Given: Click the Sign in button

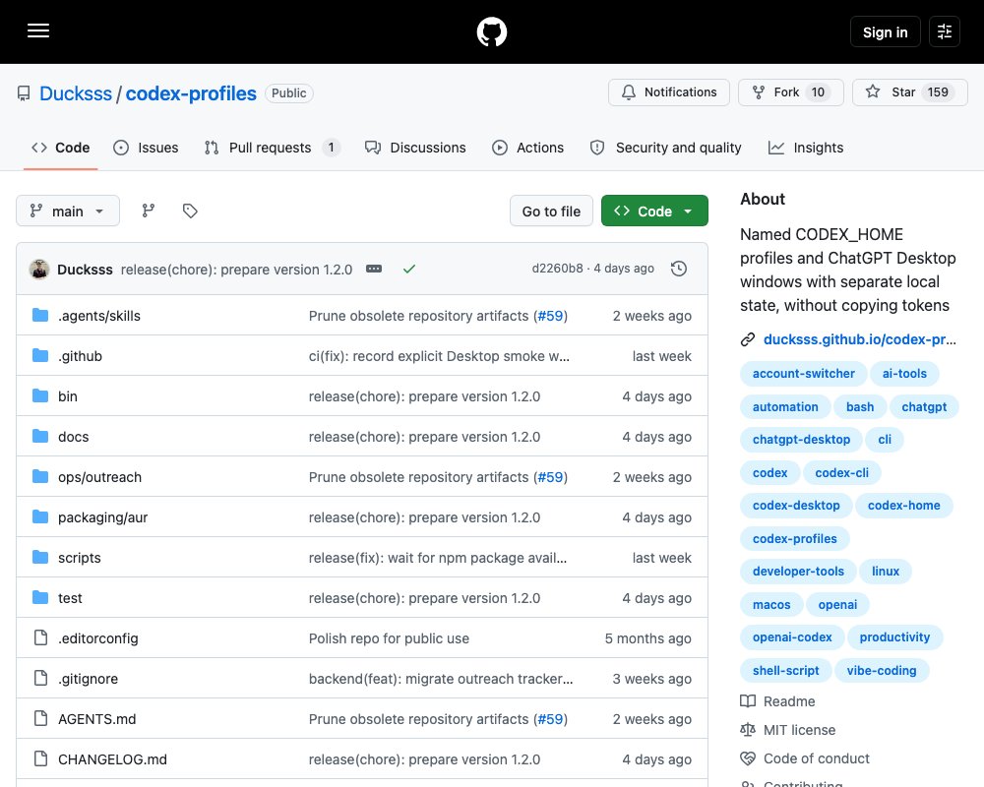Looking at the screenshot, I should 885,32.
